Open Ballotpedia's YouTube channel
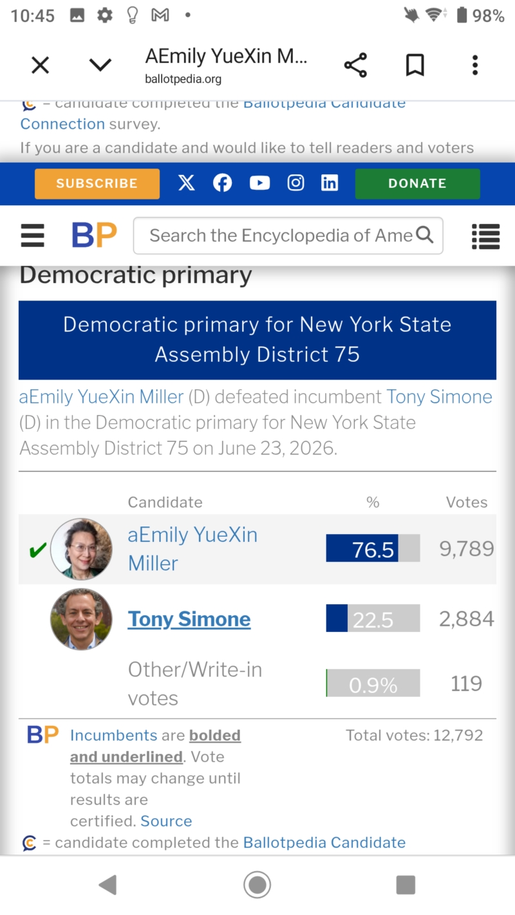Screen dimensions: 515x915 click(x=259, y=183)
